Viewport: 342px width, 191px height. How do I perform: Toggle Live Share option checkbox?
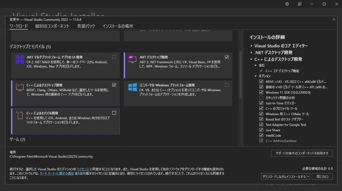(261, 130)
